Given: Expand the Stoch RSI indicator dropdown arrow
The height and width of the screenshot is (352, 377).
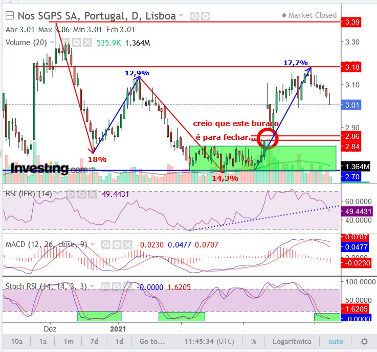Looking at the screenshot, I should (92, 286).
